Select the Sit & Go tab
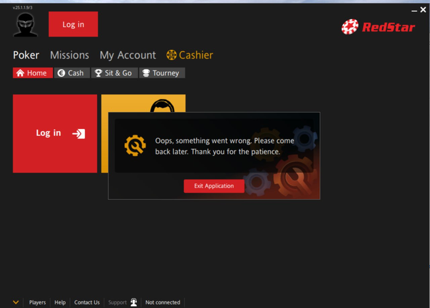Image resolution: width=430 pixels, height=308 pixels. pos(114,73)
